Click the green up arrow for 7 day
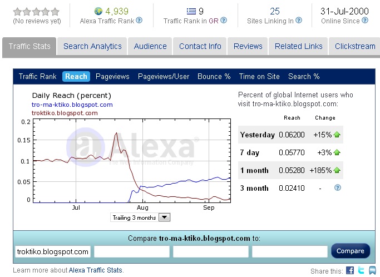 [x=337, y=152]
